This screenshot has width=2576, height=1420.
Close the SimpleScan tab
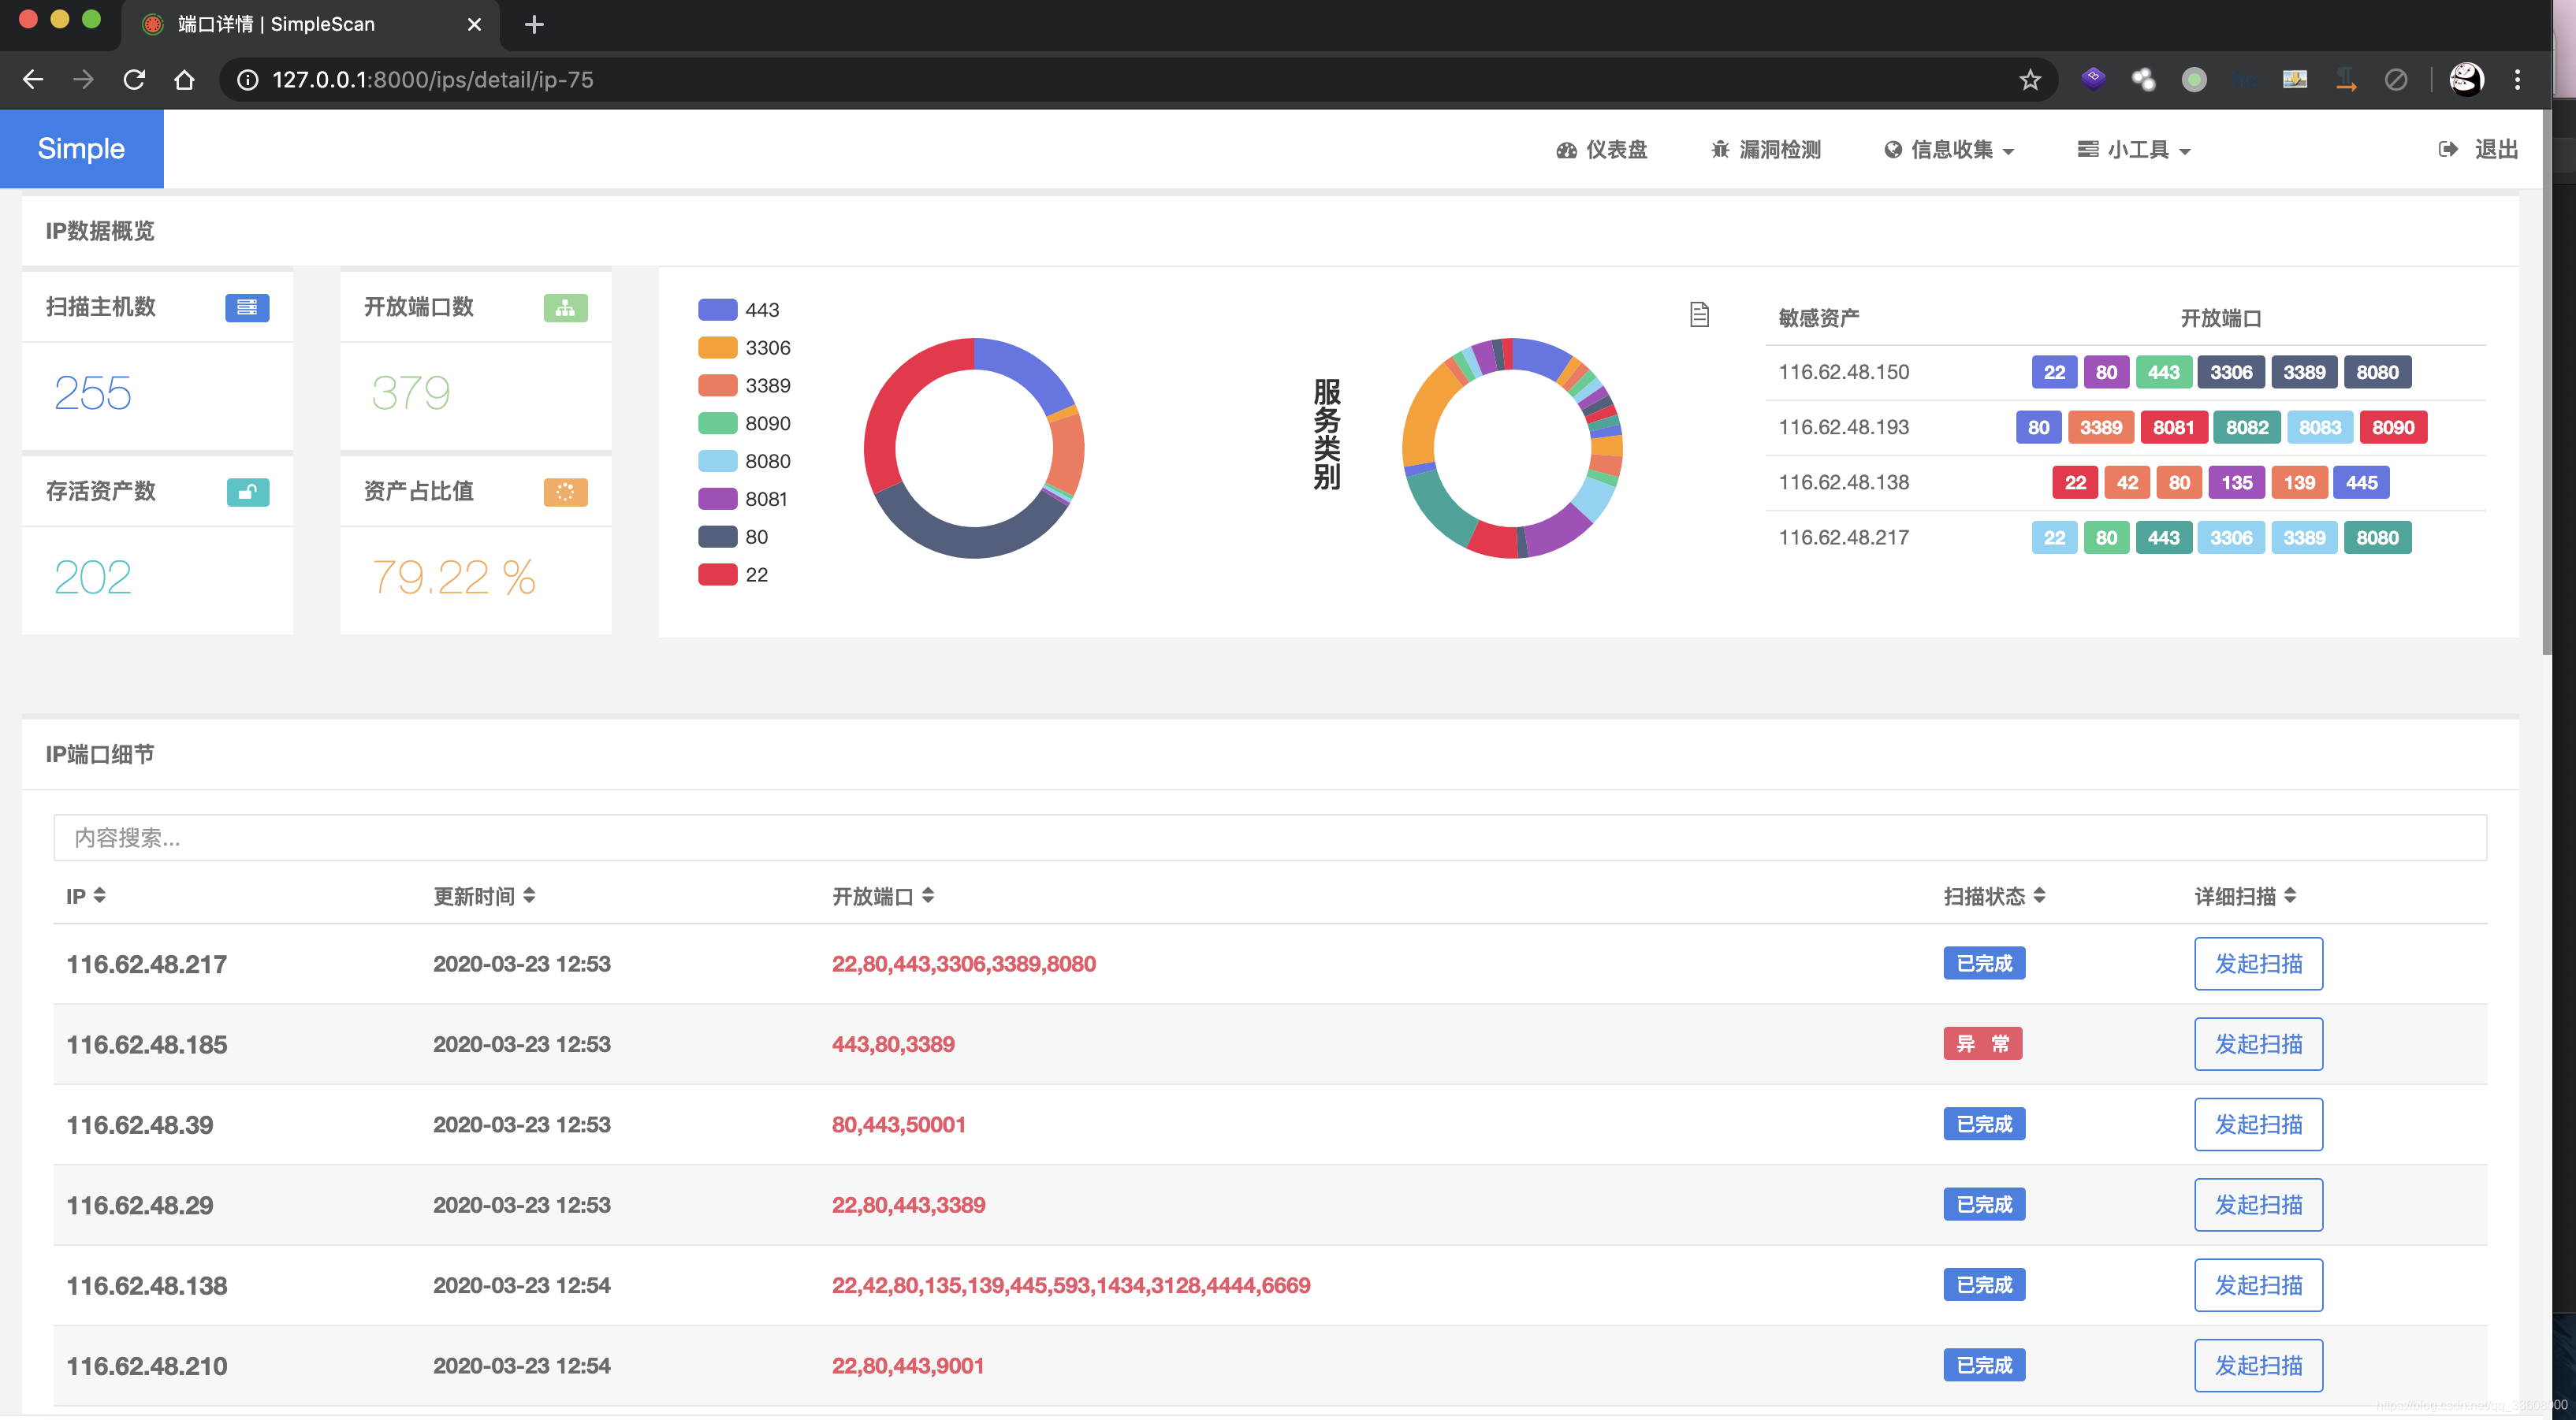(474, 24)
